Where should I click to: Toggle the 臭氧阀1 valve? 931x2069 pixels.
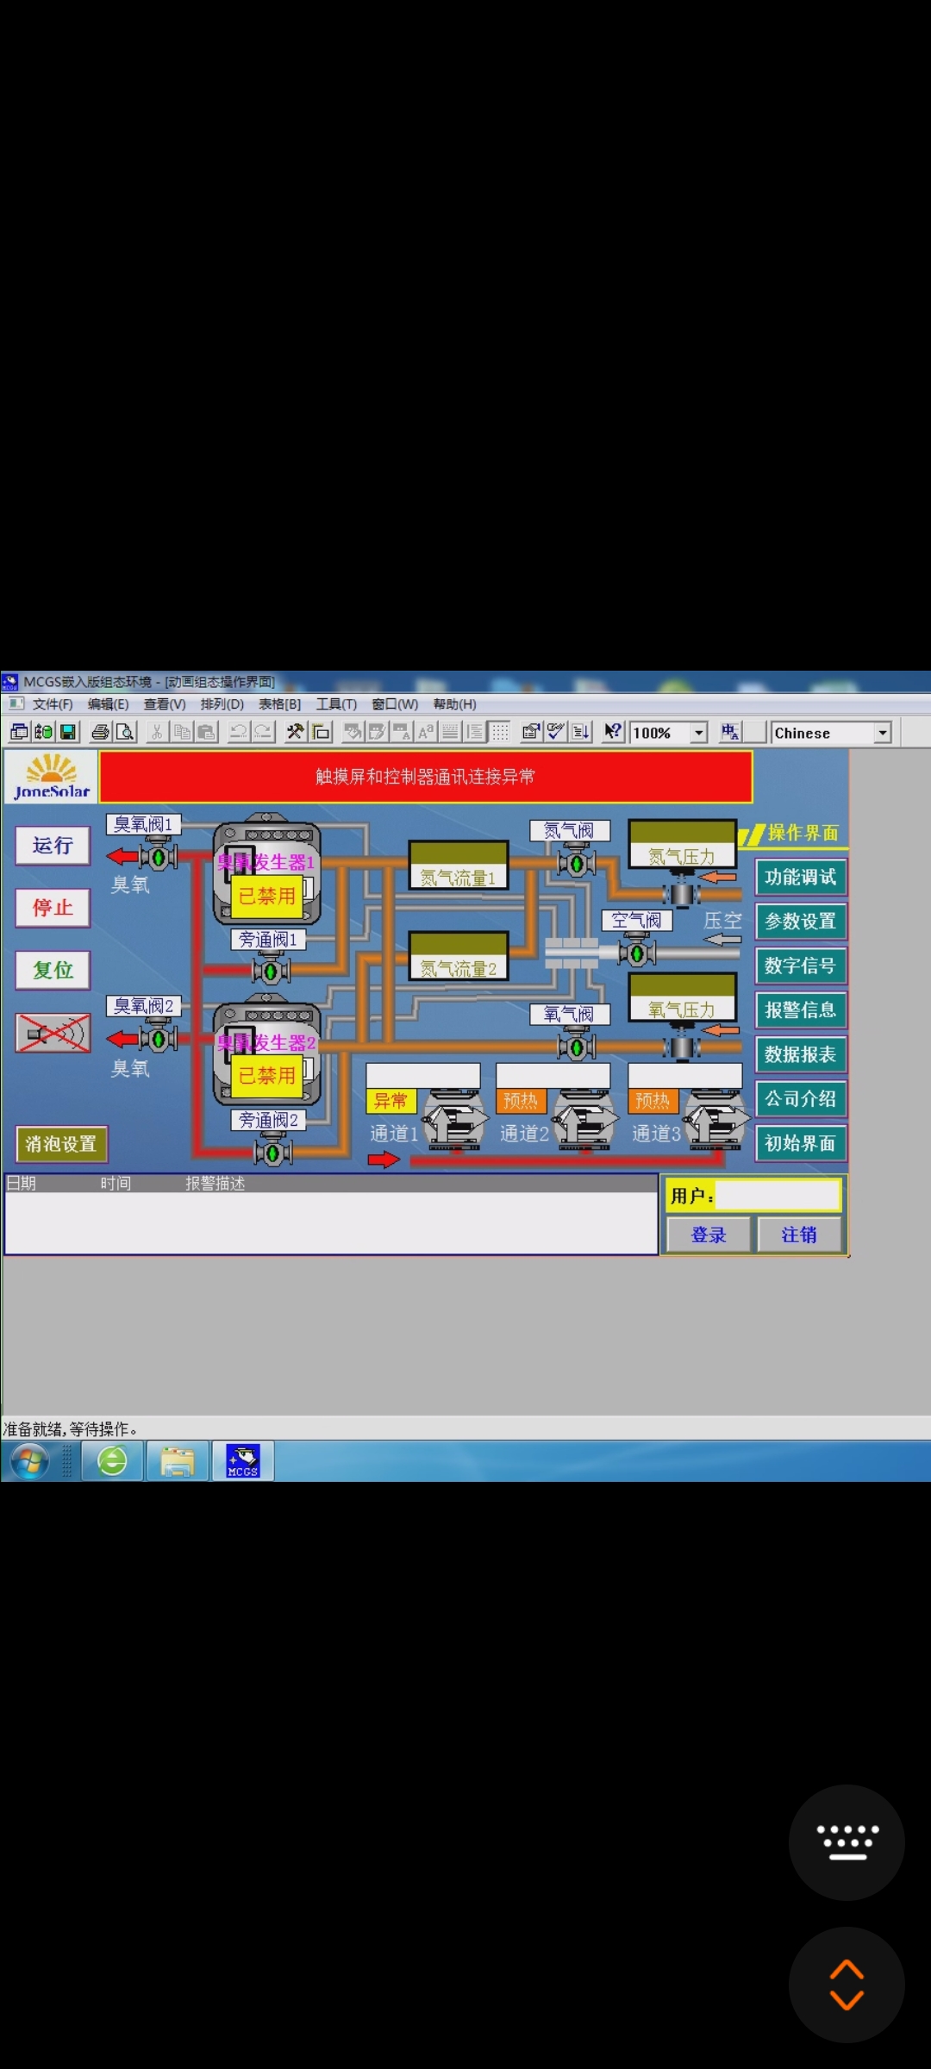coord(159,857)
